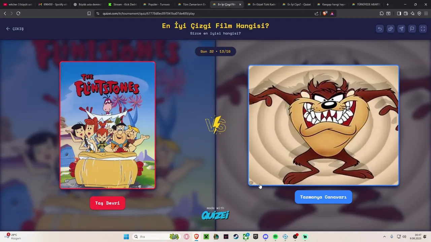Open OBS Studio from taskbar
The width and height of the screenshot is (431, 242).
[x=295, y=237]
